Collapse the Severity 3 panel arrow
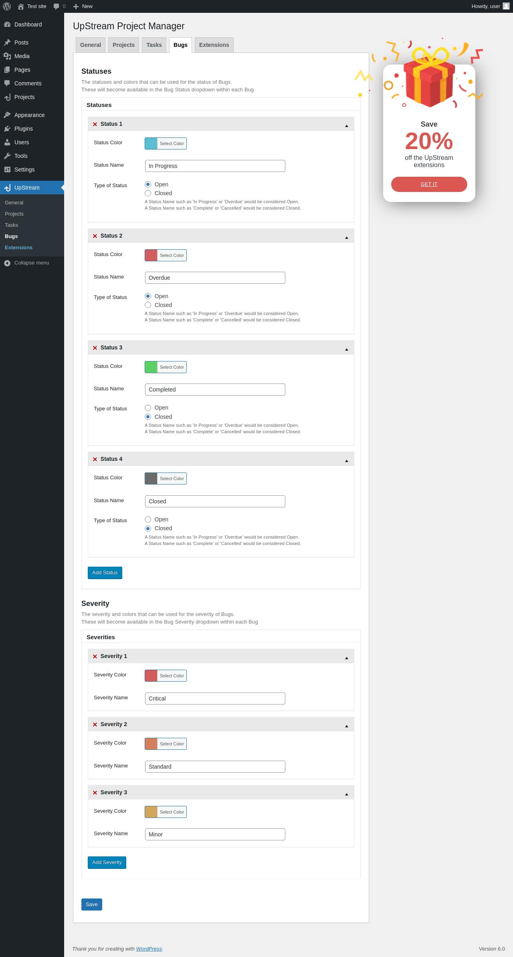Viewport: 513px width, 957px height. tap(347, 794)
